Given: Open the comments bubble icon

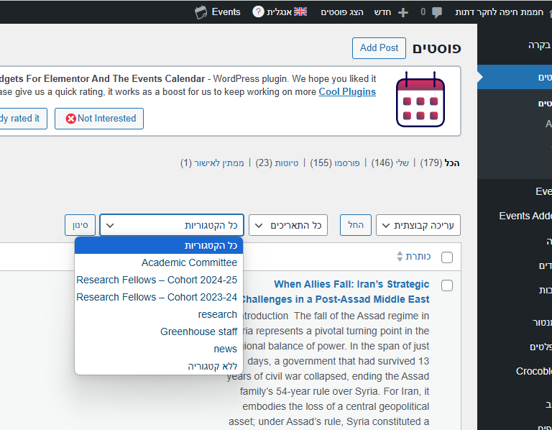Looking at the screenshot, I should click(437, 13).
